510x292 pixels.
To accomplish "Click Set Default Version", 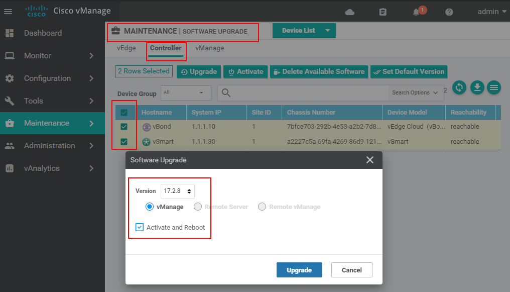I will [409, 71].
